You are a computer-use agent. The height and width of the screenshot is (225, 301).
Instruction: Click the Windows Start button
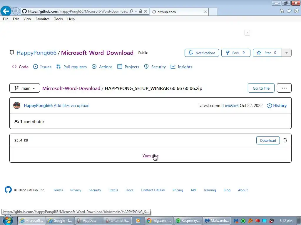[x=8, y=221]
